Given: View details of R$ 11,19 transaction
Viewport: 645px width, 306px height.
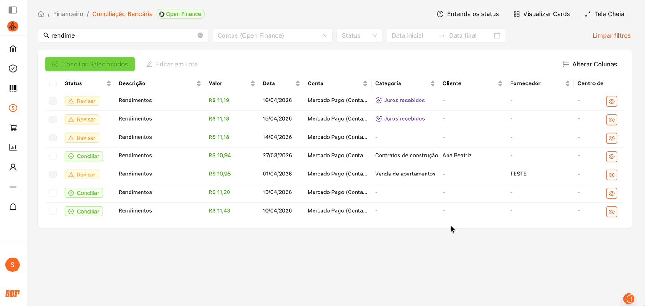Looking at the screenshot, I should click(x=611, y=101).
